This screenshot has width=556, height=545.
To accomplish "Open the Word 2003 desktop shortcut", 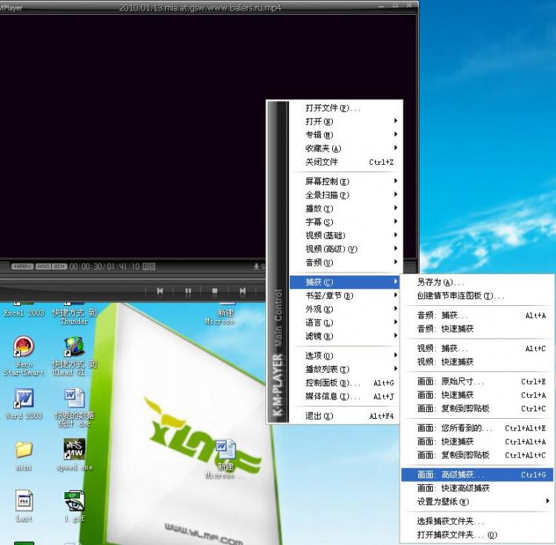I will click(24, 403).
